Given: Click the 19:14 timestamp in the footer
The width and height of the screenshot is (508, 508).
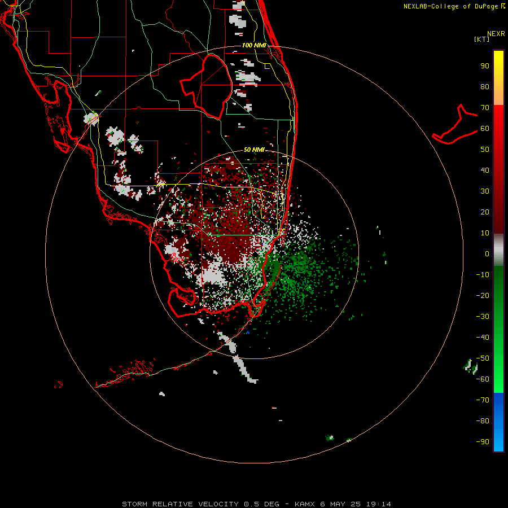Looking at the screenshot, I should (378, 504).
